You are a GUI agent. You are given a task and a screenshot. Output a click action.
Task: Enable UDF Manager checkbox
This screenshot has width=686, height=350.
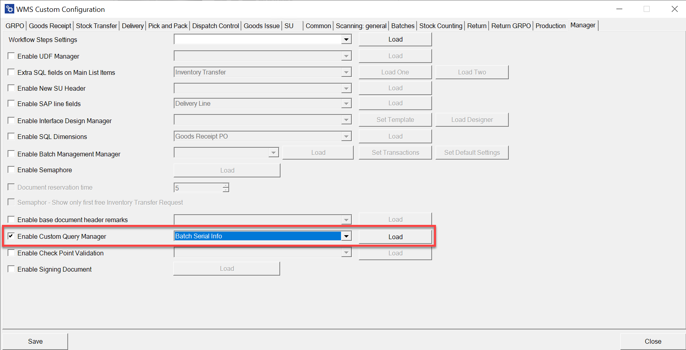(x=11, y=56)
